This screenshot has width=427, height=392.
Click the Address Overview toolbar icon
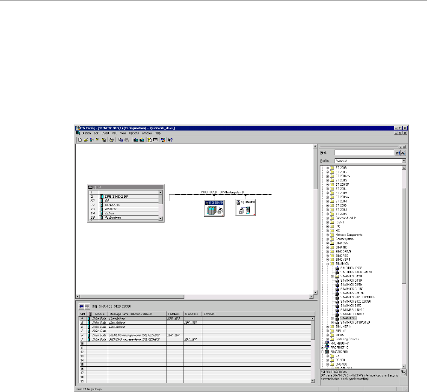[x=155, y=140]
